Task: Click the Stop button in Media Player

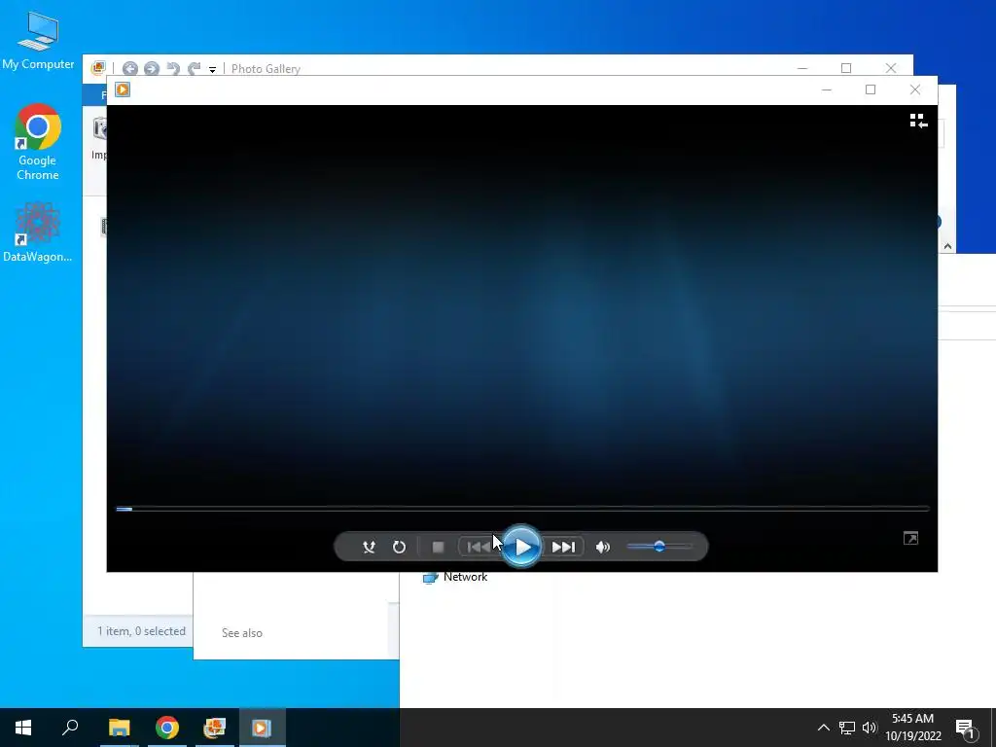Action: pos(438,547)
